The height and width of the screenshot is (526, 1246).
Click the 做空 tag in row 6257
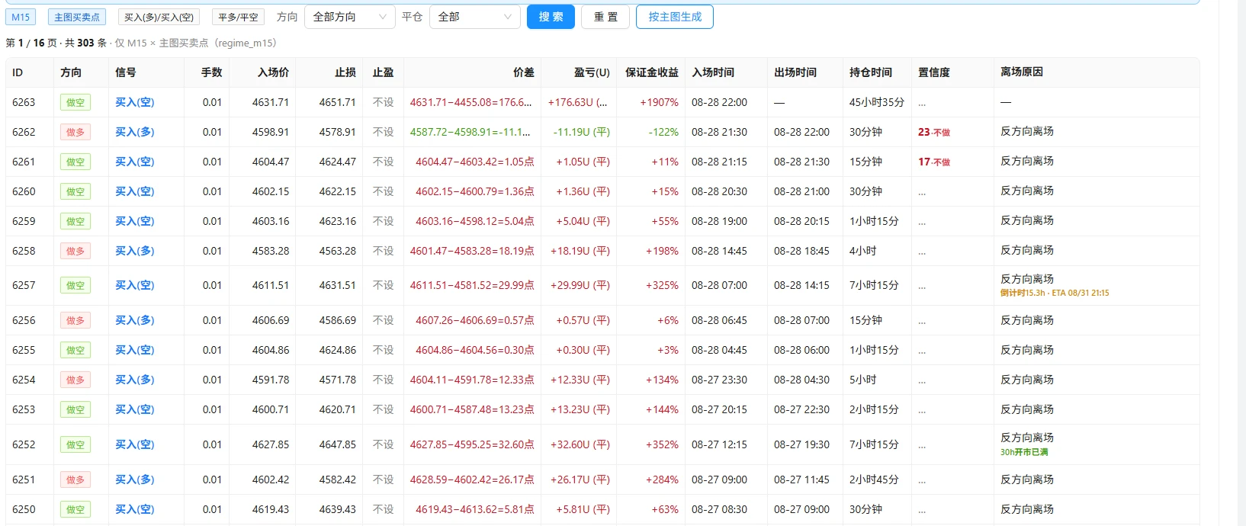coord(75,285)
